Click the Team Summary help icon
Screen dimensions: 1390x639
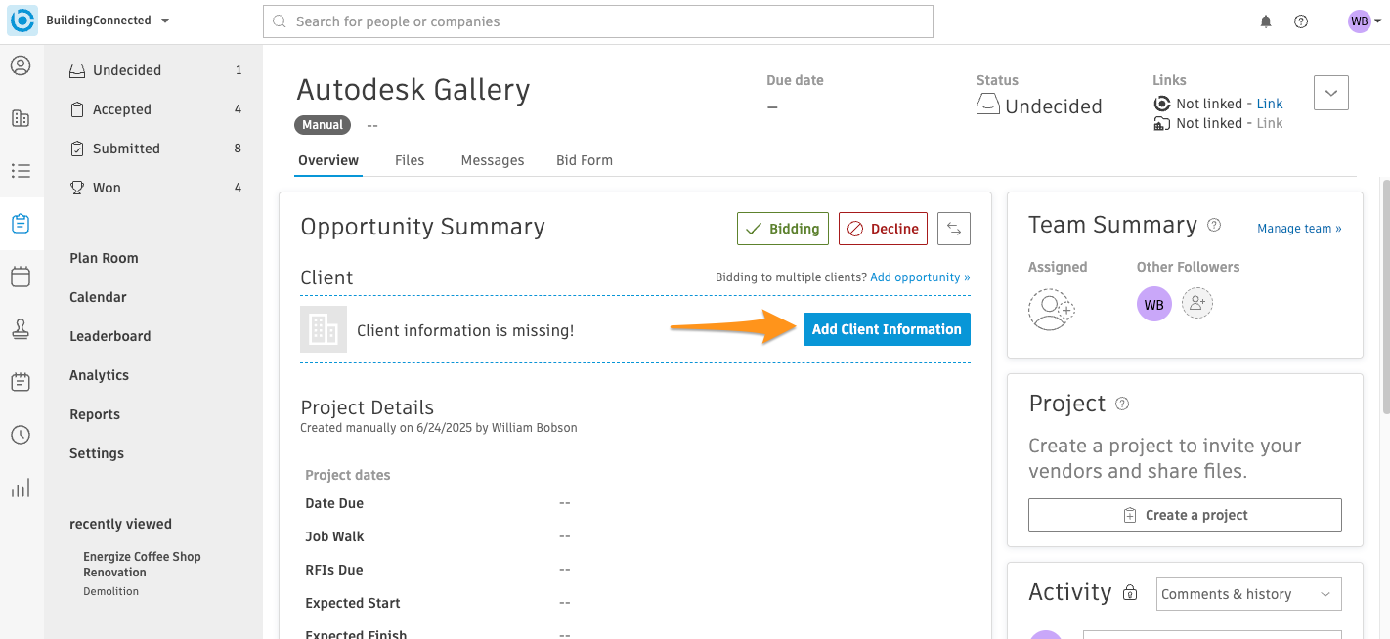point(1214,225)
